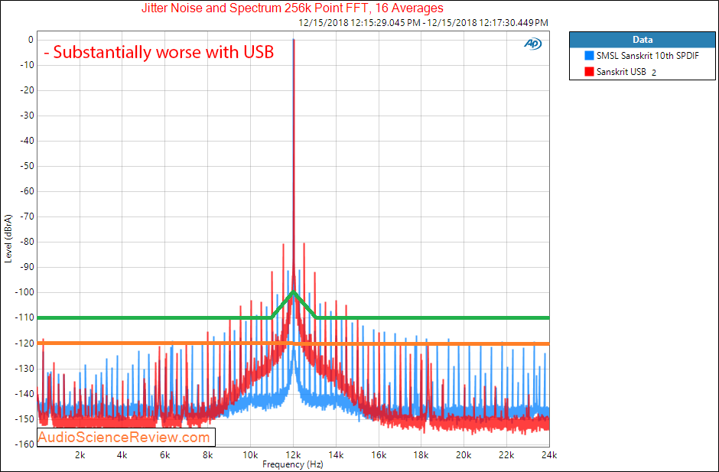Click the red Sanskrit USB legend swatch

coord(589,72)
